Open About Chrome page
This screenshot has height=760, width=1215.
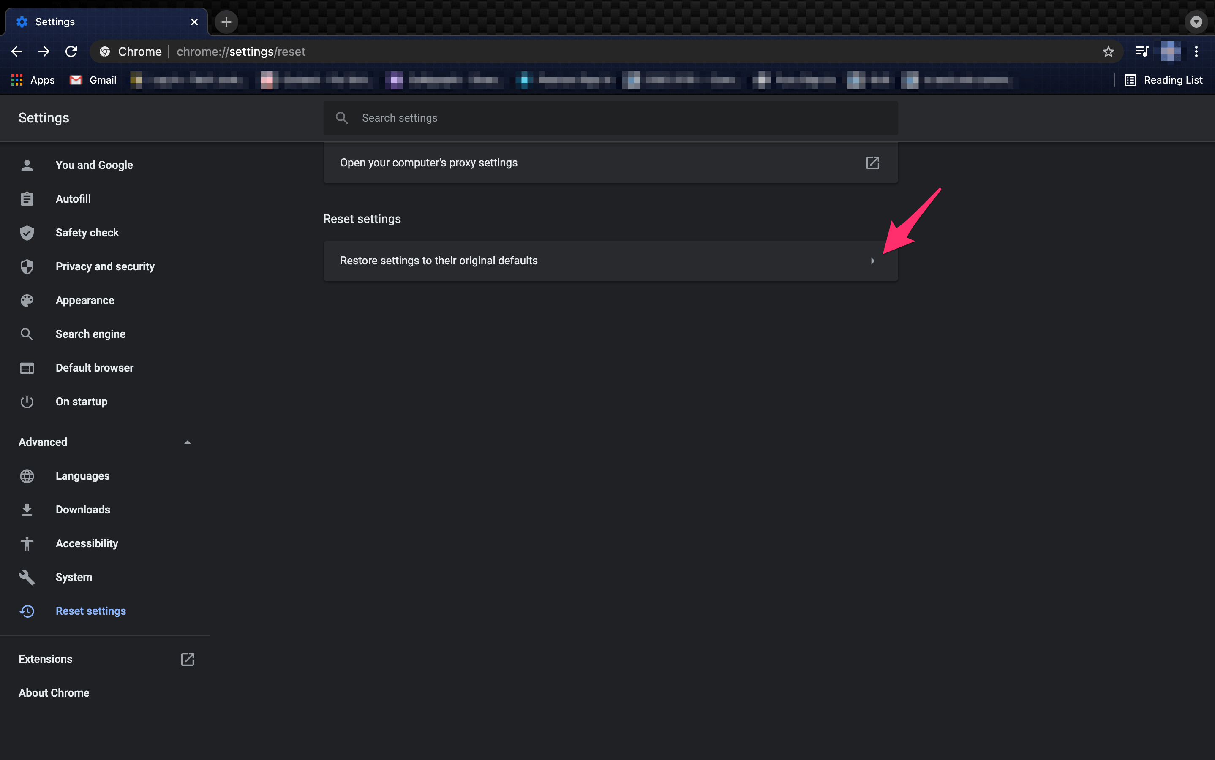click(54, 692)
